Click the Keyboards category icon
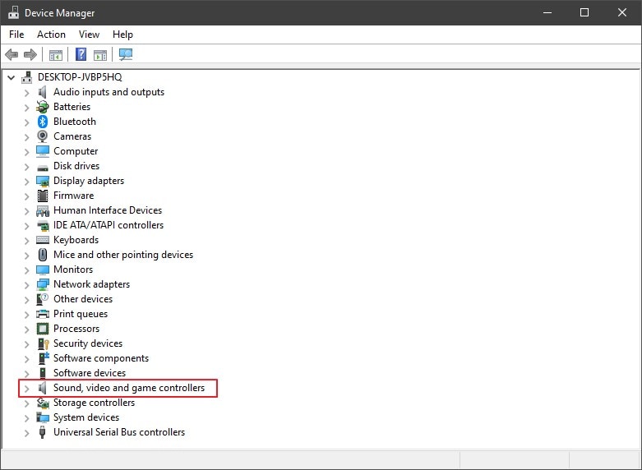 [x=43, y=240]
